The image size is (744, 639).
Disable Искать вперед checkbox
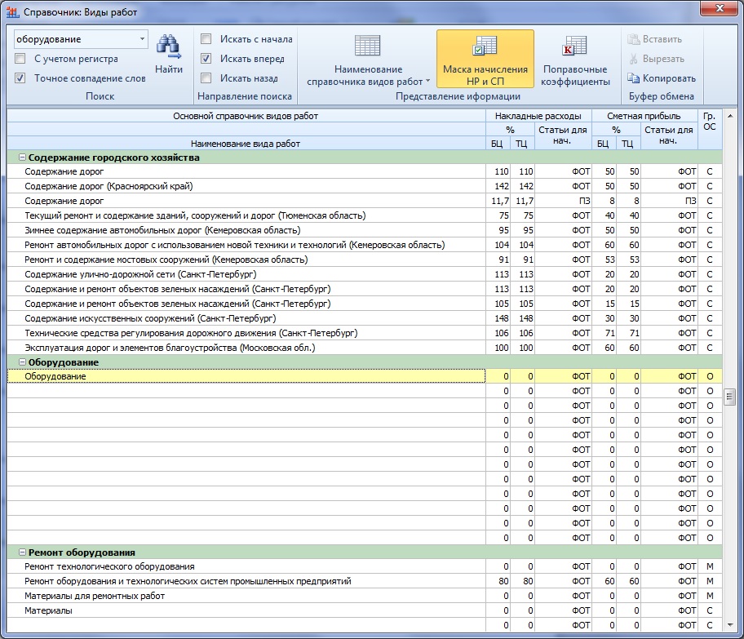206,59
